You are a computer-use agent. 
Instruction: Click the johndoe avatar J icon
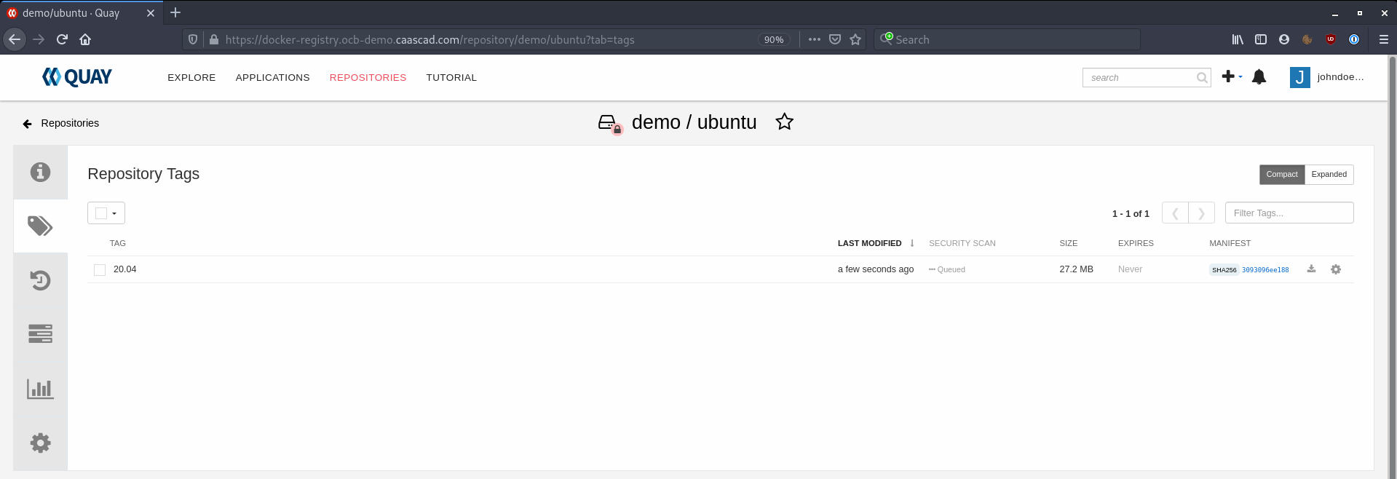1300,77
